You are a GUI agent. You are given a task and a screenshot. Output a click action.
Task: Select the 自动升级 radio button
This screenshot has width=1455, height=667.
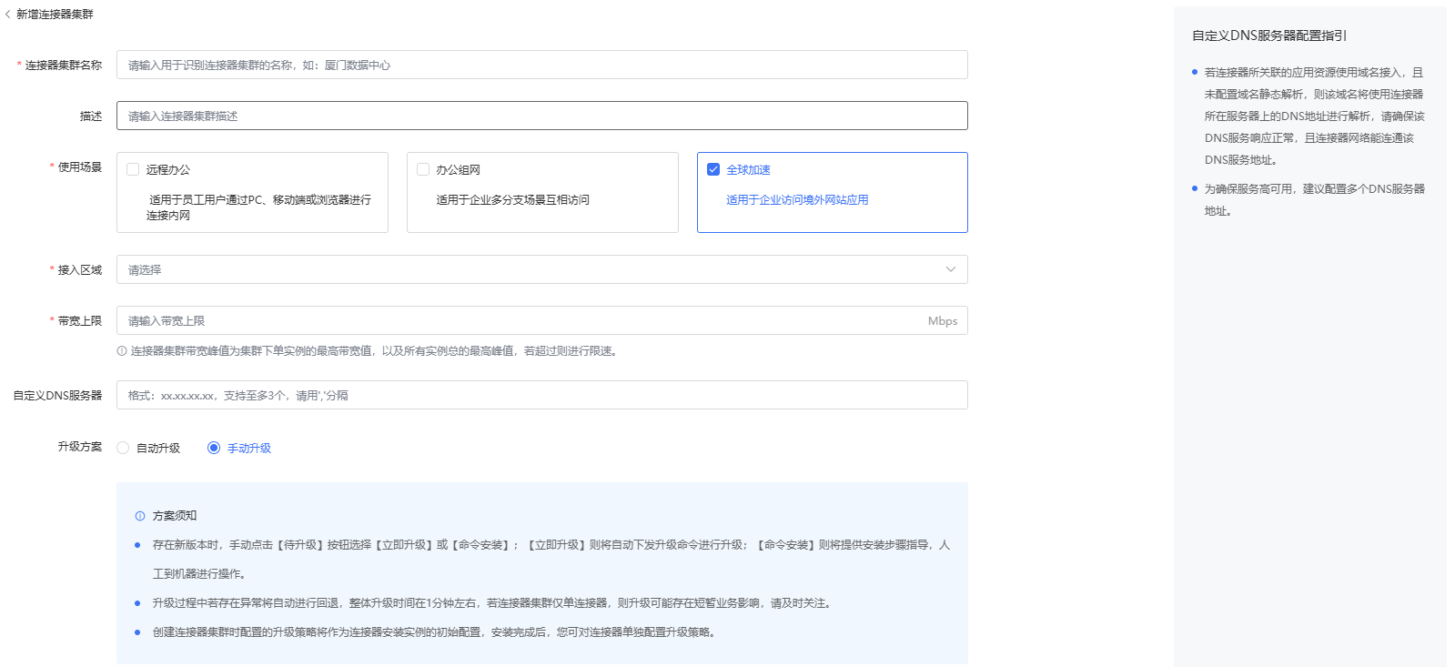pos(123,448)
